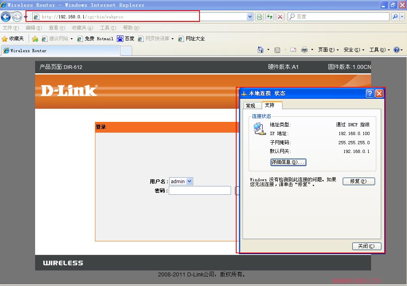The image size is (407, 286).
Task: Click the password input field
Action: pos(200,190)
